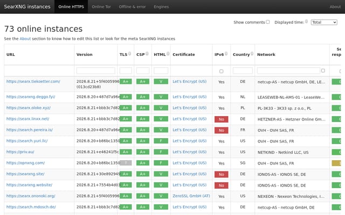The height and width of the screenshot is (215, 345).
Task: Click the Country column help icon
Action: tap(252, 54)
